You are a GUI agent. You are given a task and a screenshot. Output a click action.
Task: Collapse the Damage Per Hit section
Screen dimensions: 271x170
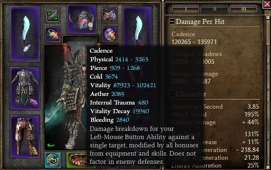coord(172,21)
